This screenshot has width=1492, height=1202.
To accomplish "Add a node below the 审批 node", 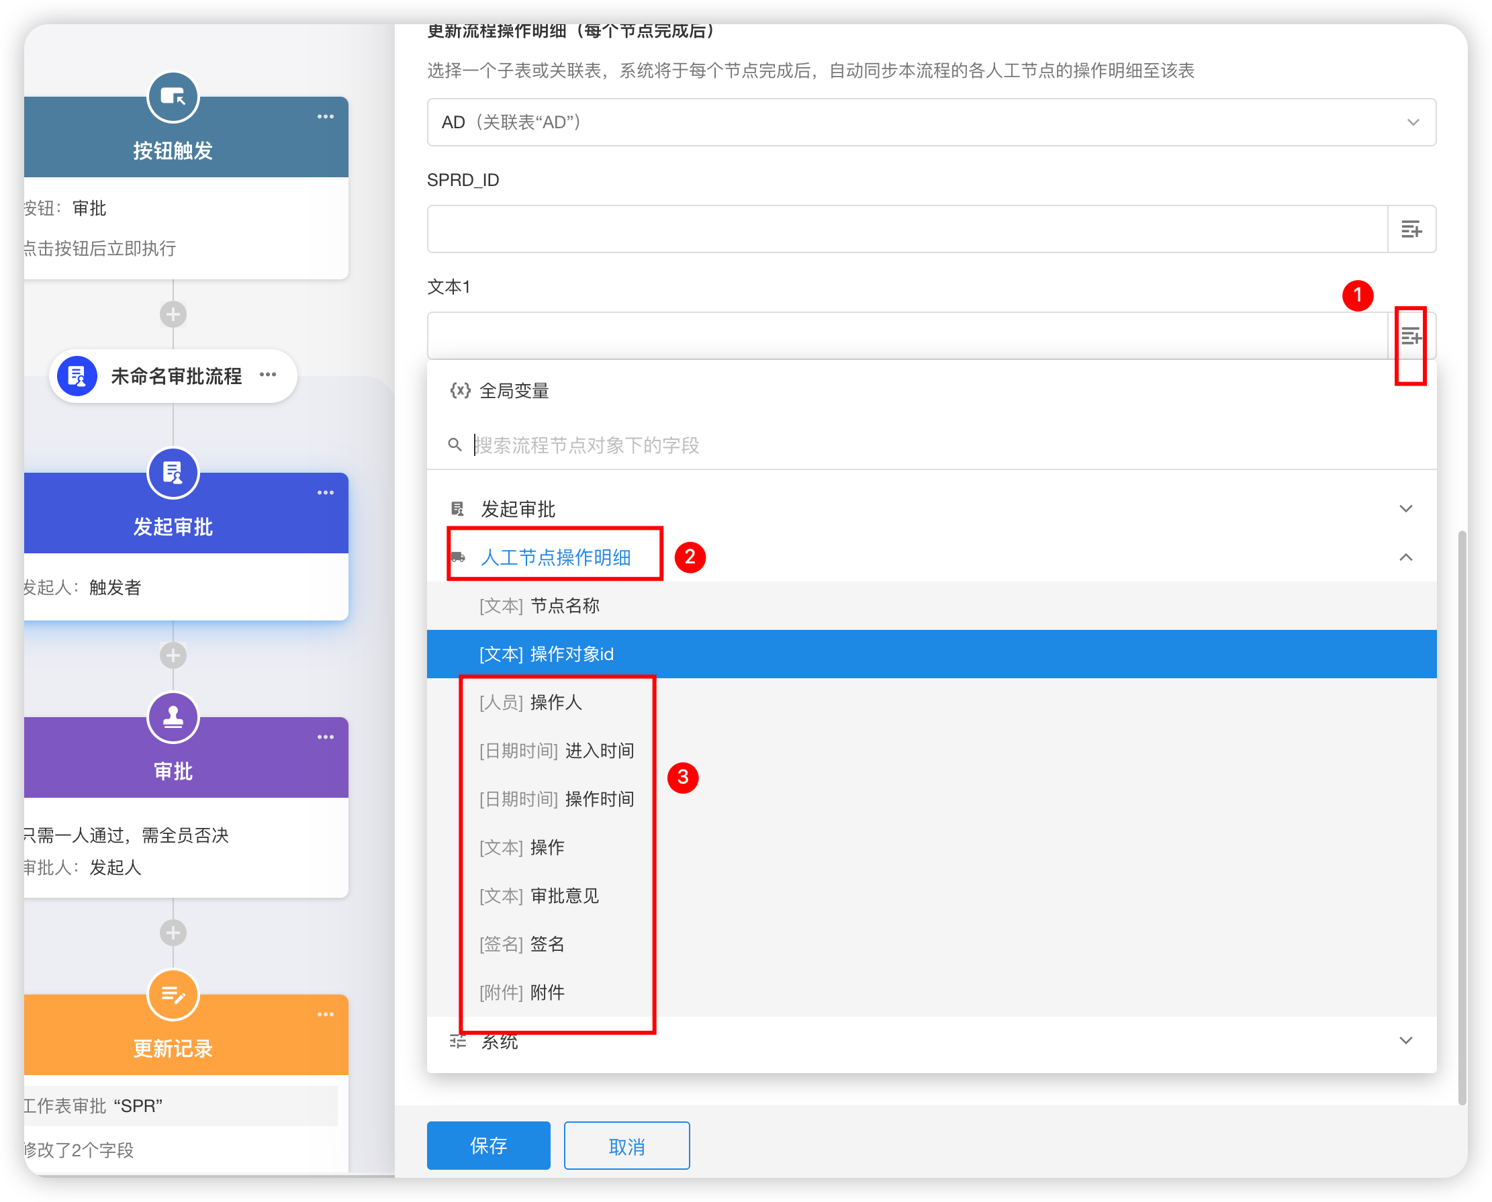I will pyautogui.click(x=173, y=933).
